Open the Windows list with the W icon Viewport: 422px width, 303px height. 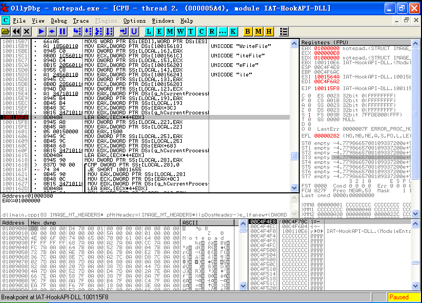point(180,32)
